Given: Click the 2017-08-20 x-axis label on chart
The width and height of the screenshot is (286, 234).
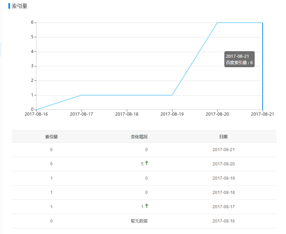Looking at the screenshot, I should 217,114.
